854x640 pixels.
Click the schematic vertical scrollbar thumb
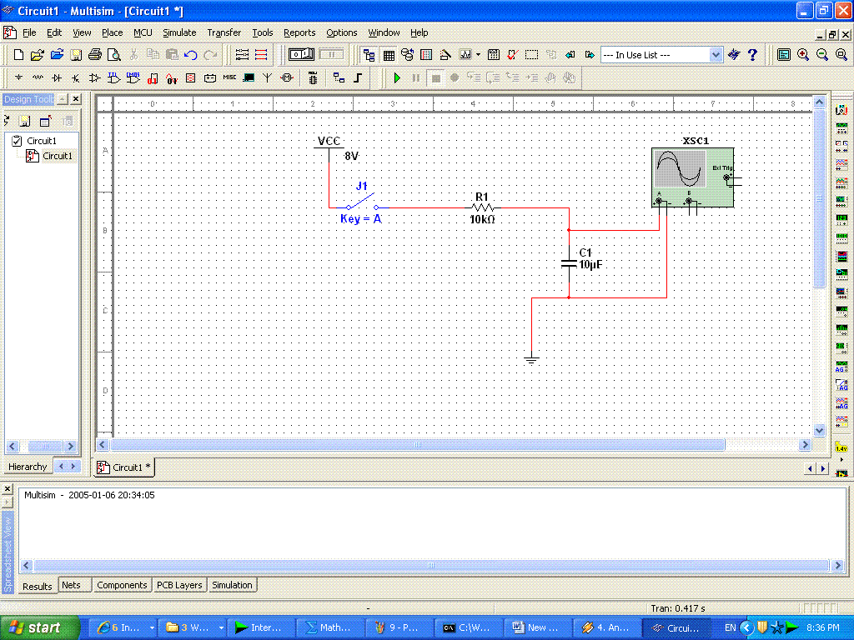[819, 198]
